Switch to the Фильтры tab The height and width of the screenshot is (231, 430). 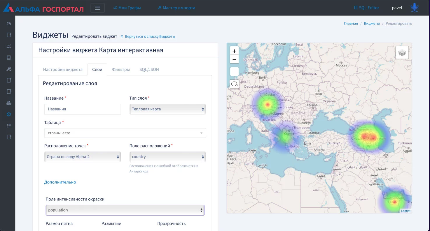pyautogui.click(x=121, y=70)
